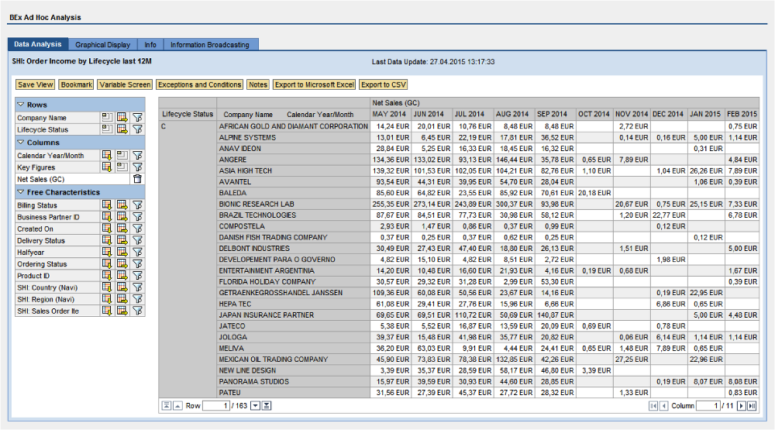Image resolution: width=775 pixels, height=430 pixels.
Task: Open the Information Broadcasting tab
Action: [210, 45]
